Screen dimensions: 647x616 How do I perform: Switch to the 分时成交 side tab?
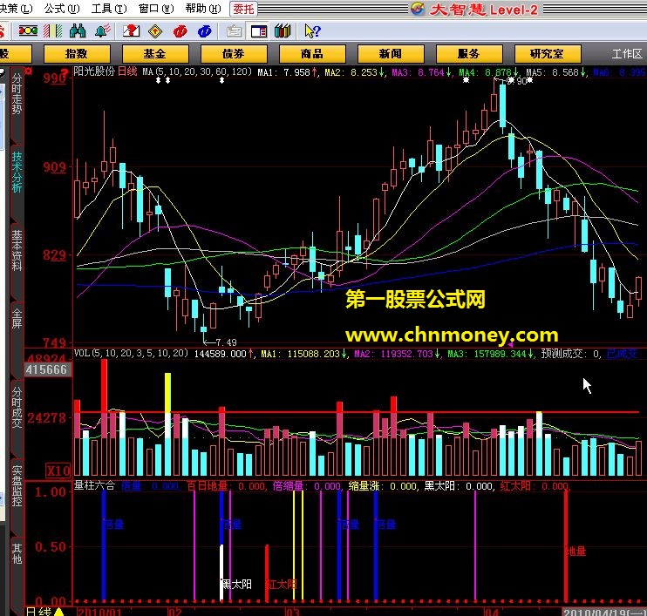click(17, 408)
